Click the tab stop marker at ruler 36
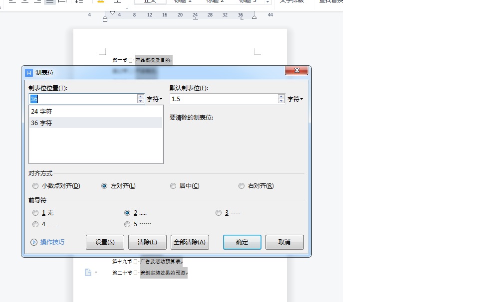479x302 pixels. click(x=240, y=19)
